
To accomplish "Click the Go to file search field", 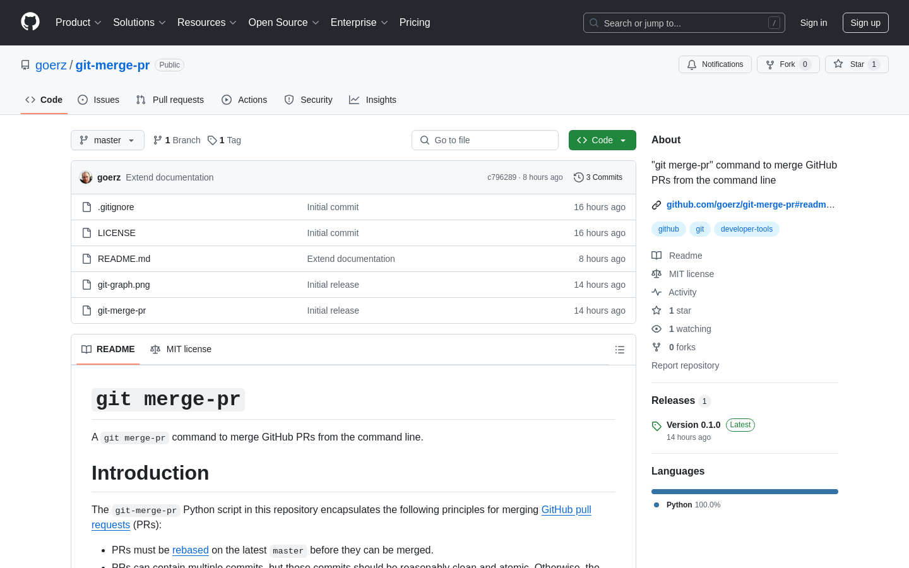I will [485, 140].
